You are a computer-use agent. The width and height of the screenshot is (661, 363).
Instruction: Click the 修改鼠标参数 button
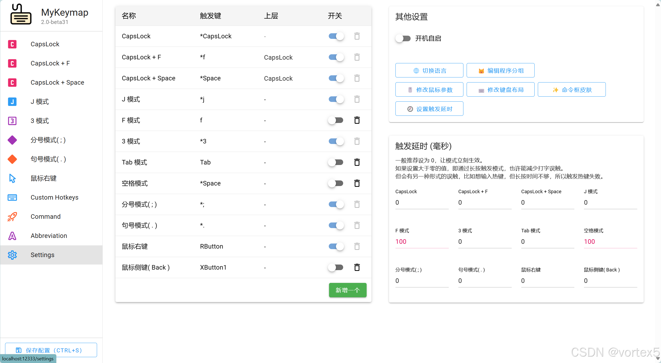click(x=429, y=90)
